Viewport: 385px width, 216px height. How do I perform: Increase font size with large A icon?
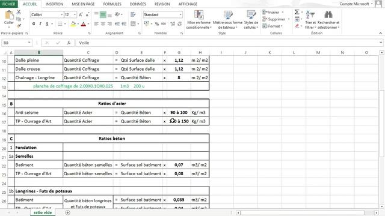pyautogui.click(x=81, y=14)
